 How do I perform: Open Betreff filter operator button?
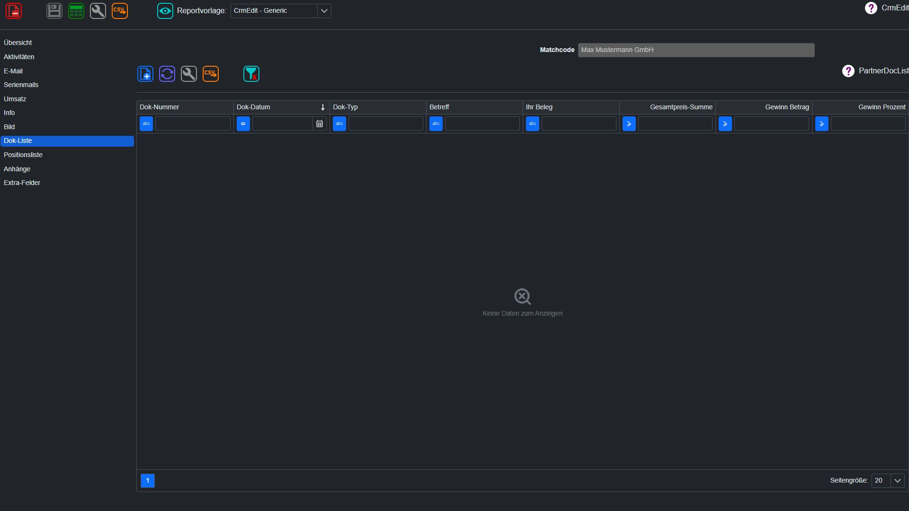coord(436,123)
